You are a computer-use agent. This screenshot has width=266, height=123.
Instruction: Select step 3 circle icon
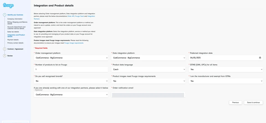5,56
